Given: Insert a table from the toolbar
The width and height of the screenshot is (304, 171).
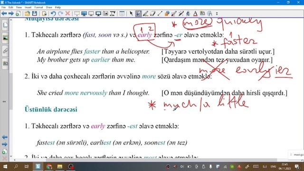Looking at the screenshot, I should (122, 14).
